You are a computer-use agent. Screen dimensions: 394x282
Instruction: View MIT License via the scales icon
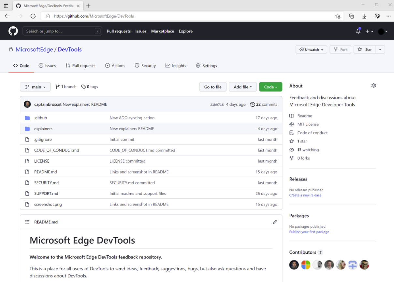(292, 124)
